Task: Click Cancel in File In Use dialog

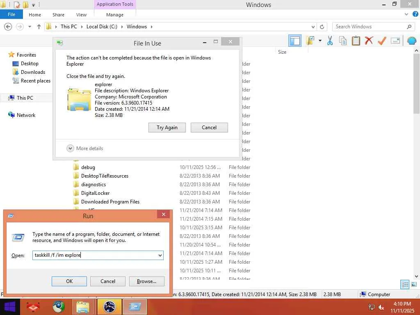Action: tap(209, 128)
